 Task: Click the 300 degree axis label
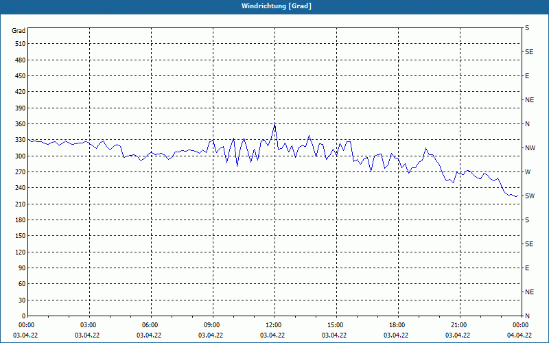[21, 156]
